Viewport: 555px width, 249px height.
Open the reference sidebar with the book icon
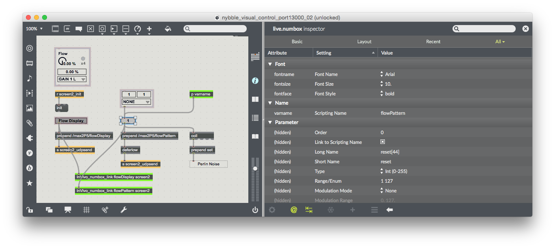(255, 136)
